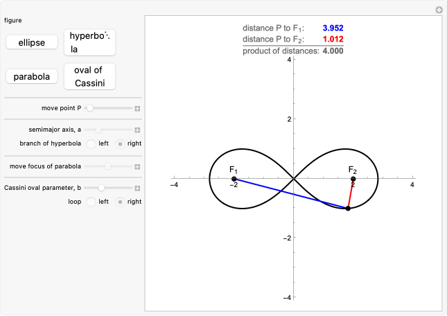Choose the right branch of hyperbola
The width and height of the screenshot is (447, 316).
pyautogui.click(x=120, y=143)
